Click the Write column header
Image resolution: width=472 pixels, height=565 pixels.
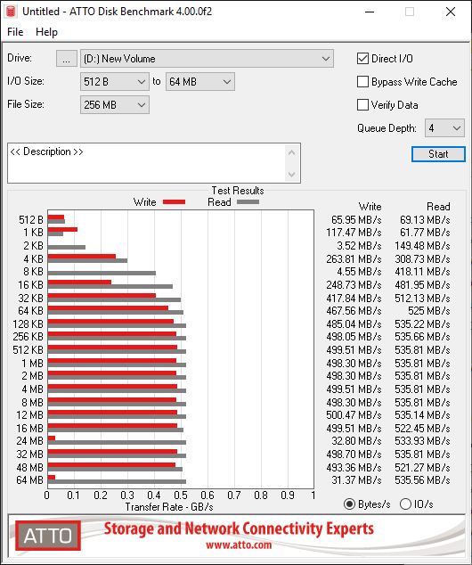(x=370, y=207)
